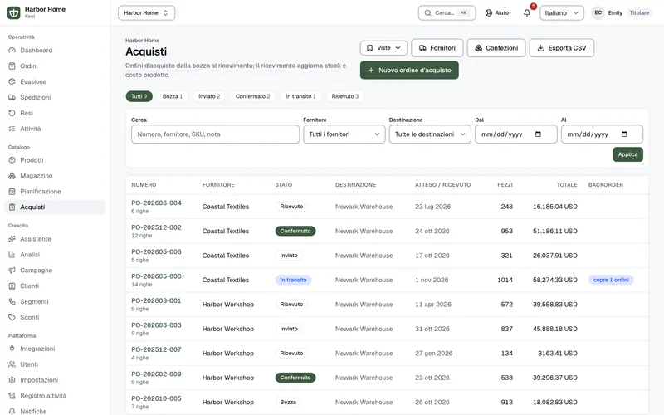Click the Harbor Home shield logo
Screen dimensions: 664x415
13,12
